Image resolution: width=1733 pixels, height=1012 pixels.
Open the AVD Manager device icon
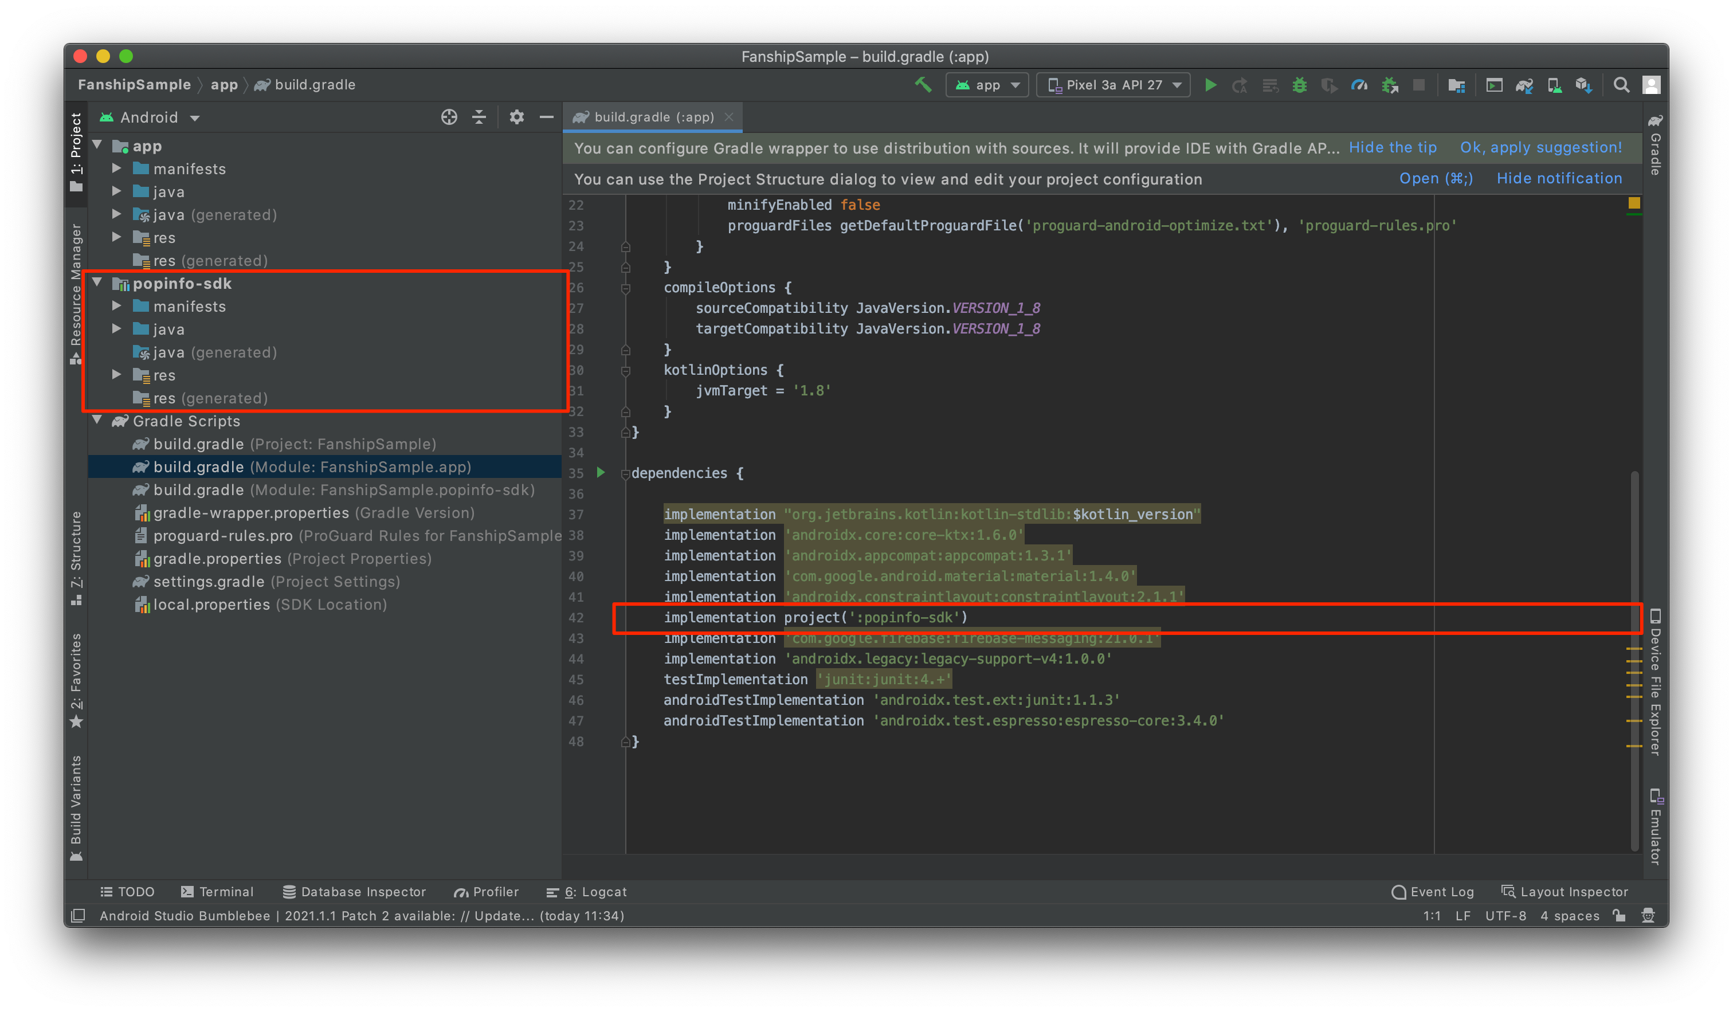click(1554, 85)
